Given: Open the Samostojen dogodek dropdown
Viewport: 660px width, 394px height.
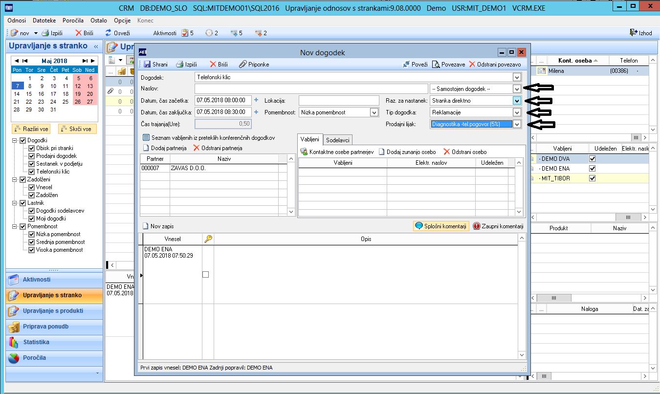Looking at the screenshot, I should tap(517, 89).
